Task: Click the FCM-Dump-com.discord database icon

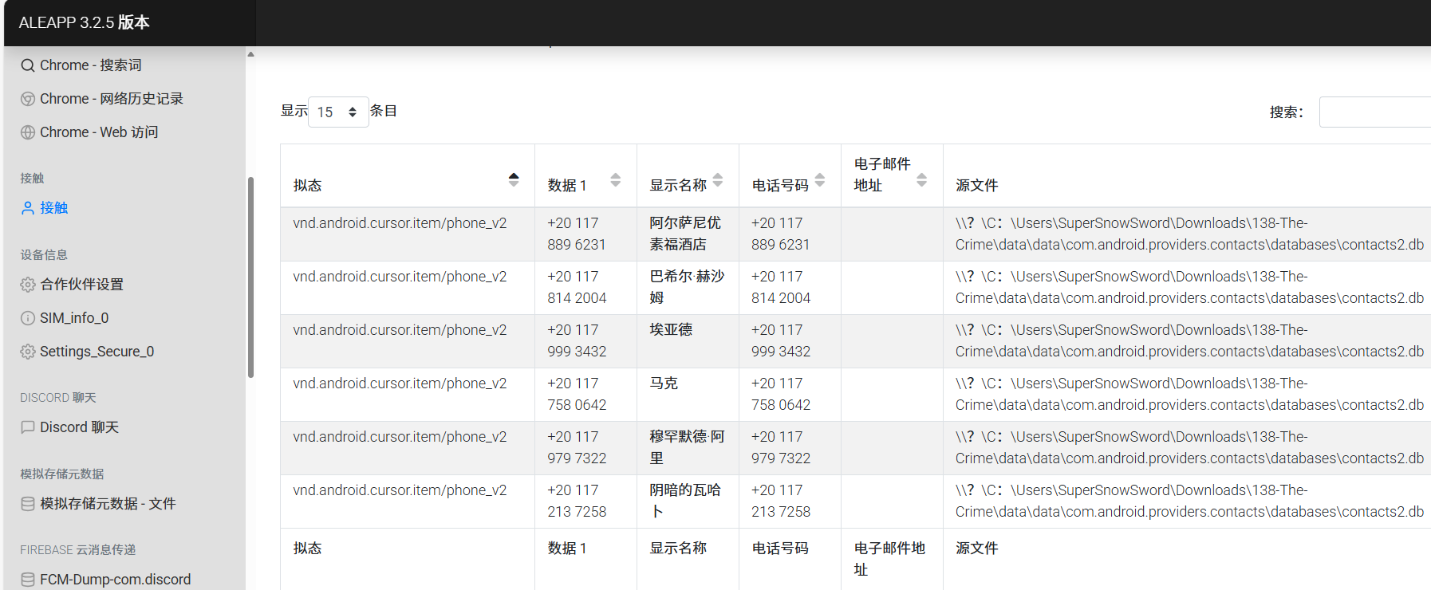Action: click(x=28, y=580)
